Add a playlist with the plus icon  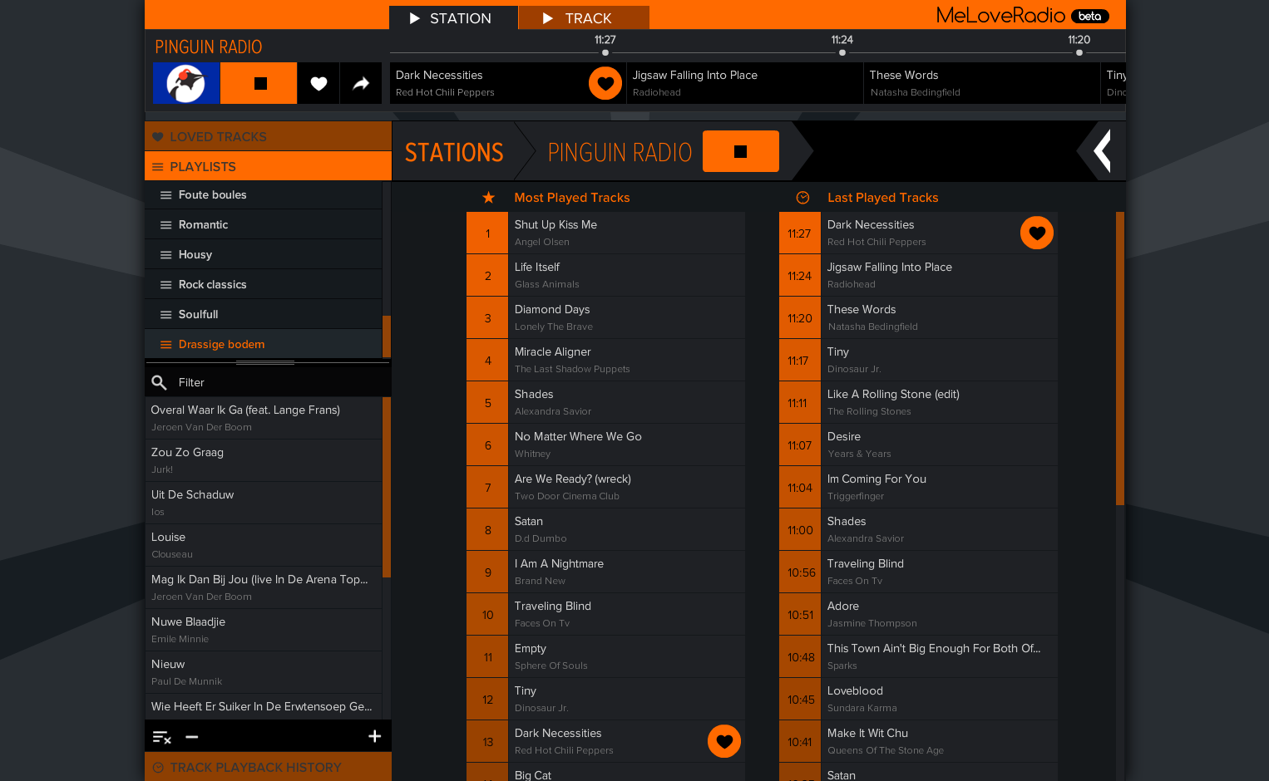[375, 736]
